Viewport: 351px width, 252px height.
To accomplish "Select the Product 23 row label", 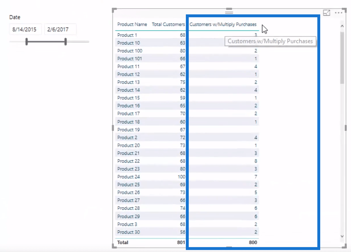I will tap(129, 169).
